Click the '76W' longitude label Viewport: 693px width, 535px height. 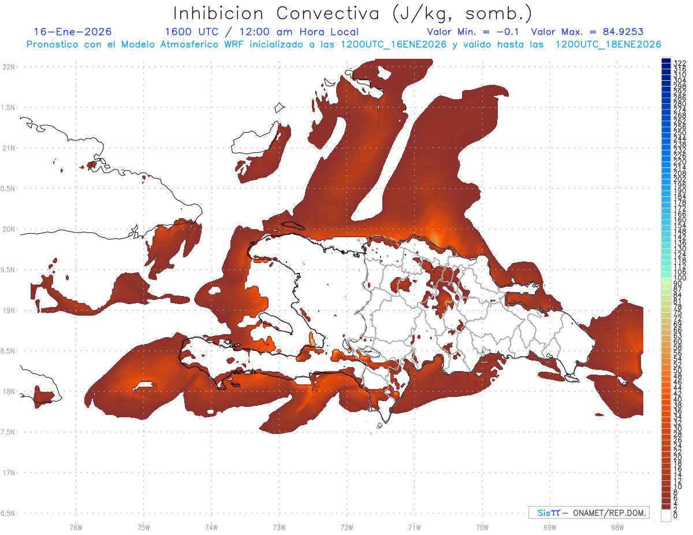click(x=76, y=526)
